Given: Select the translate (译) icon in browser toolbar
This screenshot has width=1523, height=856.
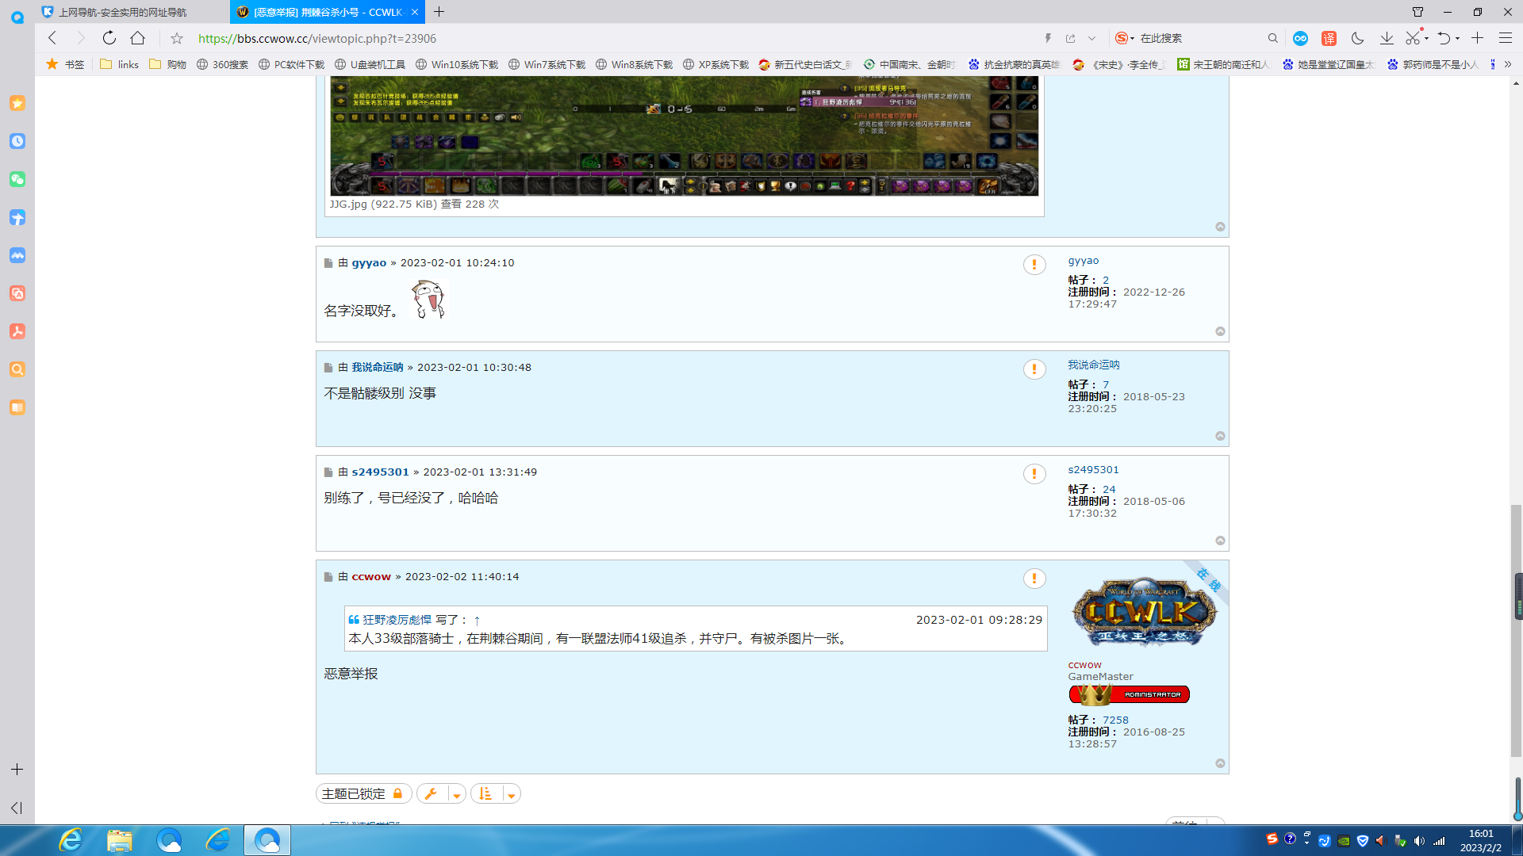Looking at the screenshot, I should (x=1329, y=38).
